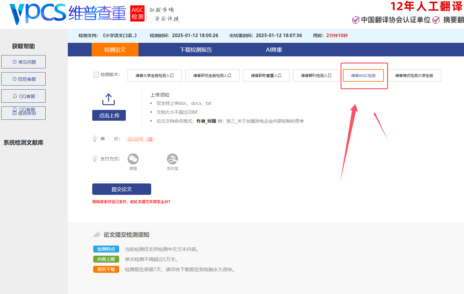Click the 上传须知 heading
Viewport: 464px width, 294px height.
pyautogui.click(x=160, y=95)
